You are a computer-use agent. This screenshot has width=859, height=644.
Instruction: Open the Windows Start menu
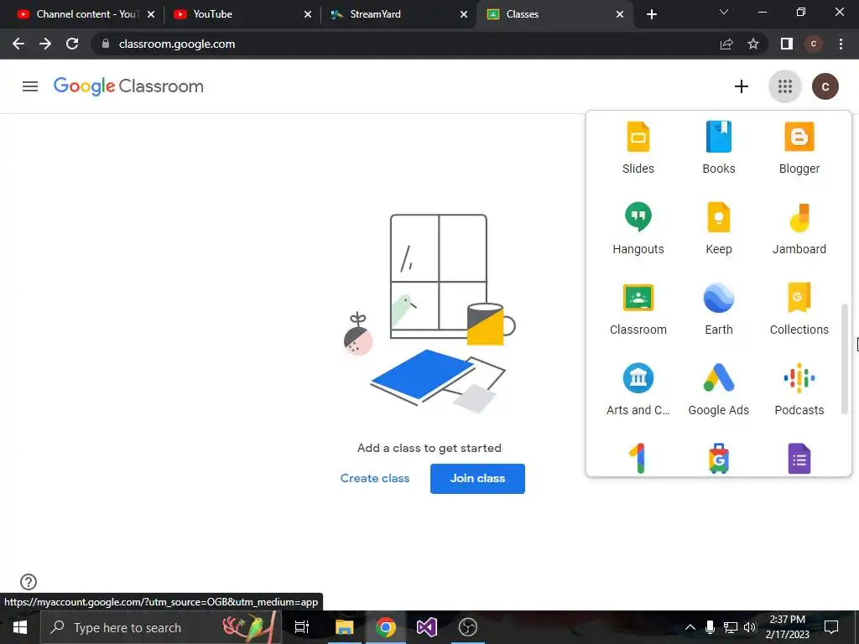[20, 627]
